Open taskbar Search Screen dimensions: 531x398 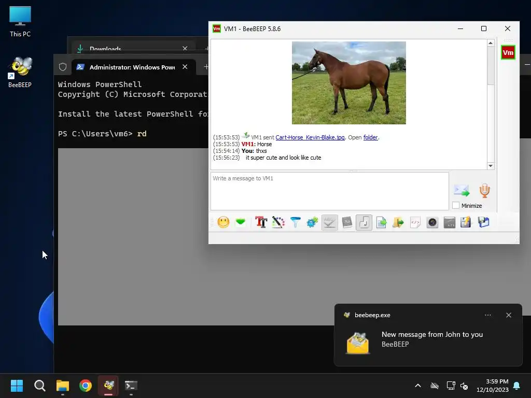[39, 386]
